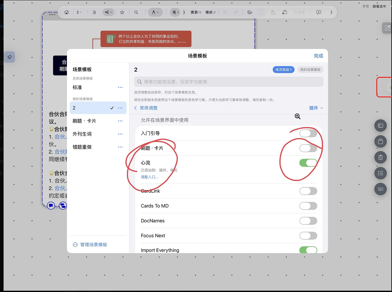Open more options for 错题重做 template
Screen dimensions: 392x292
pos(120,147)
